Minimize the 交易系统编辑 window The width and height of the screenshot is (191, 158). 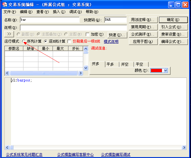pyautogui.click(x=171, y=5)
